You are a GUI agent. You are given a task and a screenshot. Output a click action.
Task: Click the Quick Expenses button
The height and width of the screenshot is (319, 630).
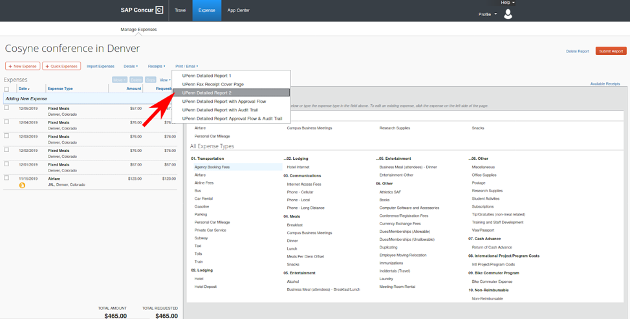coord(61,66)
